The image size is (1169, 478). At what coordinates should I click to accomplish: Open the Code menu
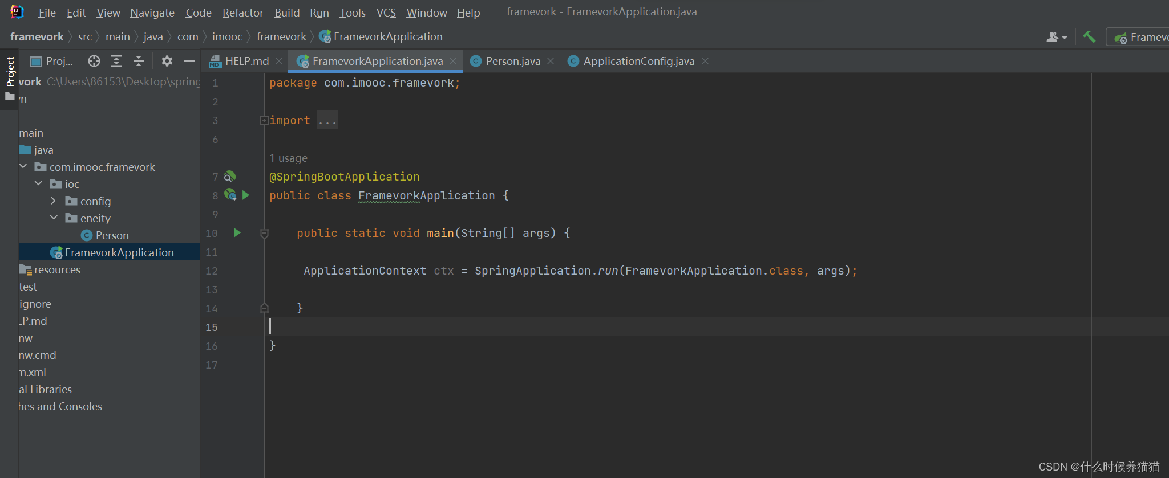(x=199, y=13)
